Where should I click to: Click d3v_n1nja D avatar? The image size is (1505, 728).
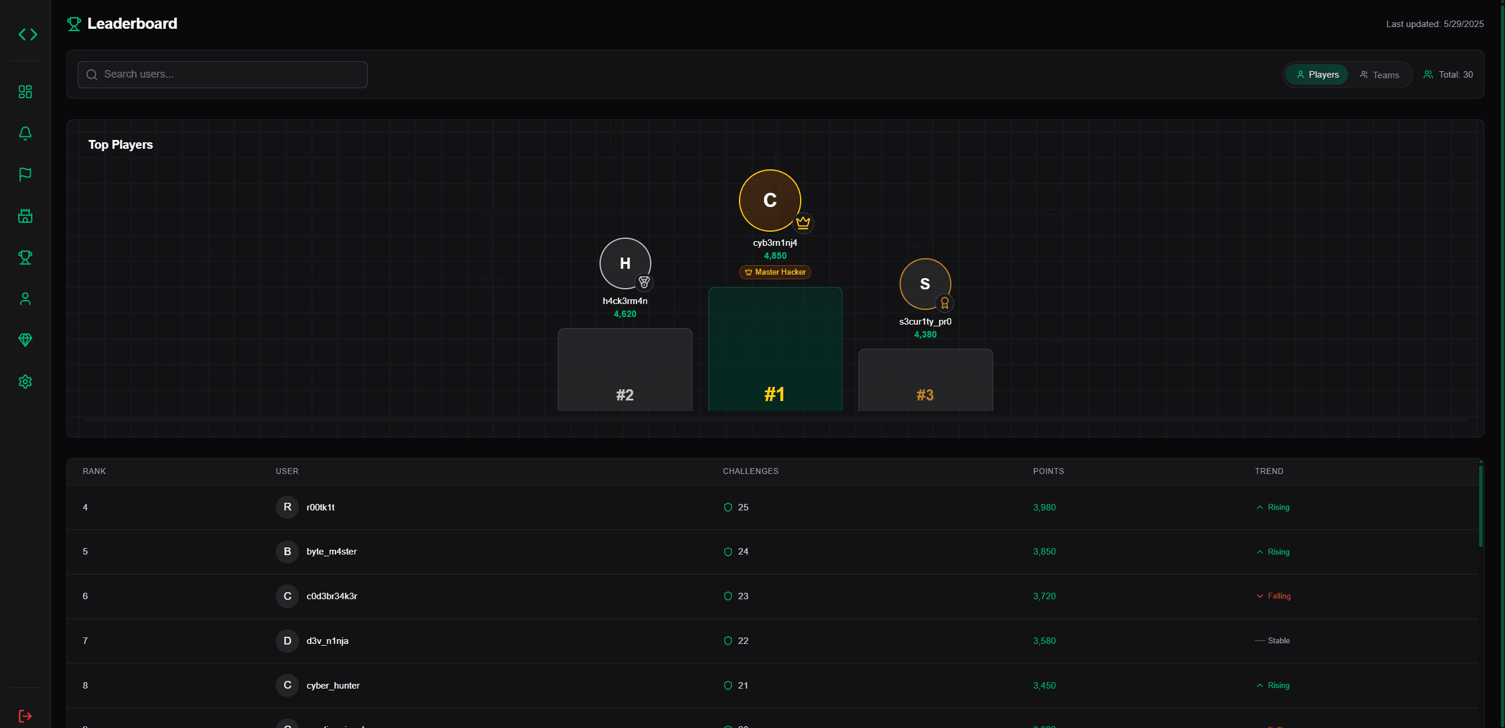click(287, 641)
